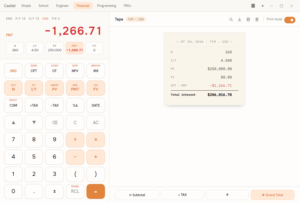The height and width of the screenshot is (203, 300).
Task: Switch to the Programming mode tab
Action: pos(107,6)
